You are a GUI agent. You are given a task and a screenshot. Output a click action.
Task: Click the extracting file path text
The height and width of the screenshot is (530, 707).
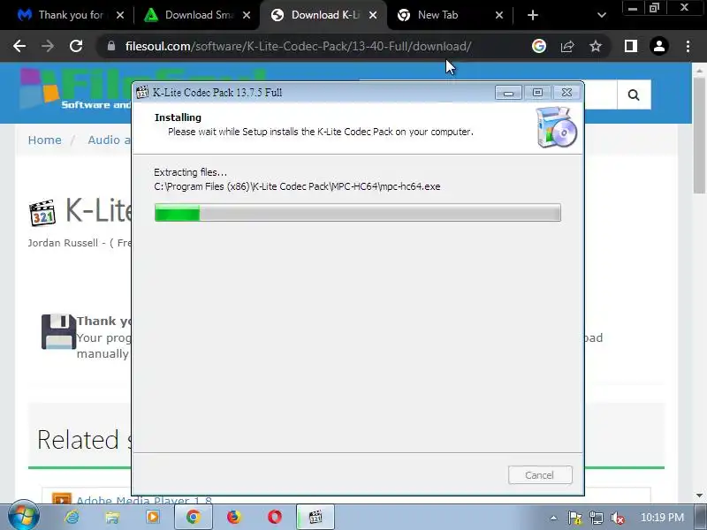(x=297, y=186)
